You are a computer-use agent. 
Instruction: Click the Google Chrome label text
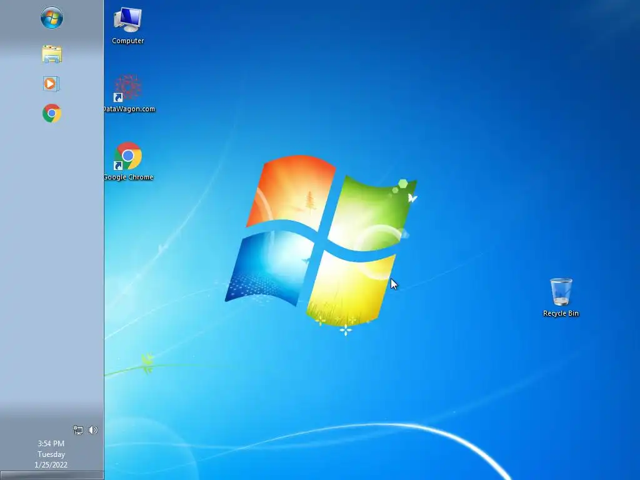coord(129,177)
